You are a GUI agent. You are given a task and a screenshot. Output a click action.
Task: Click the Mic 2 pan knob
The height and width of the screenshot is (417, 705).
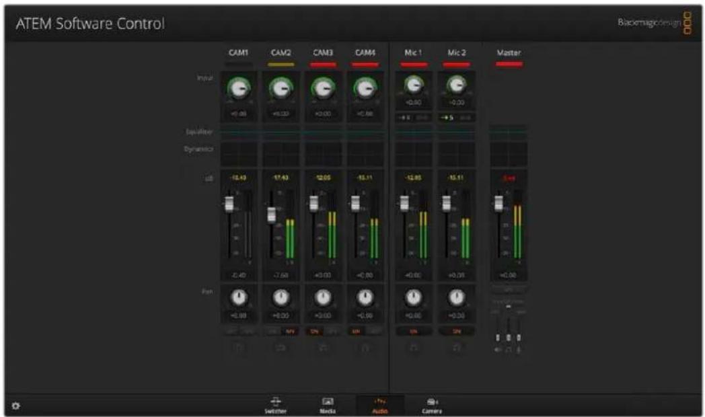click(x=456, y=297)
